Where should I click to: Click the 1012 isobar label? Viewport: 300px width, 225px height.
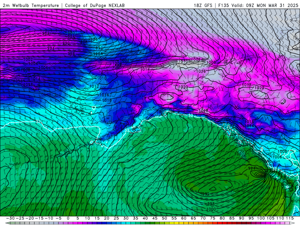94,86
